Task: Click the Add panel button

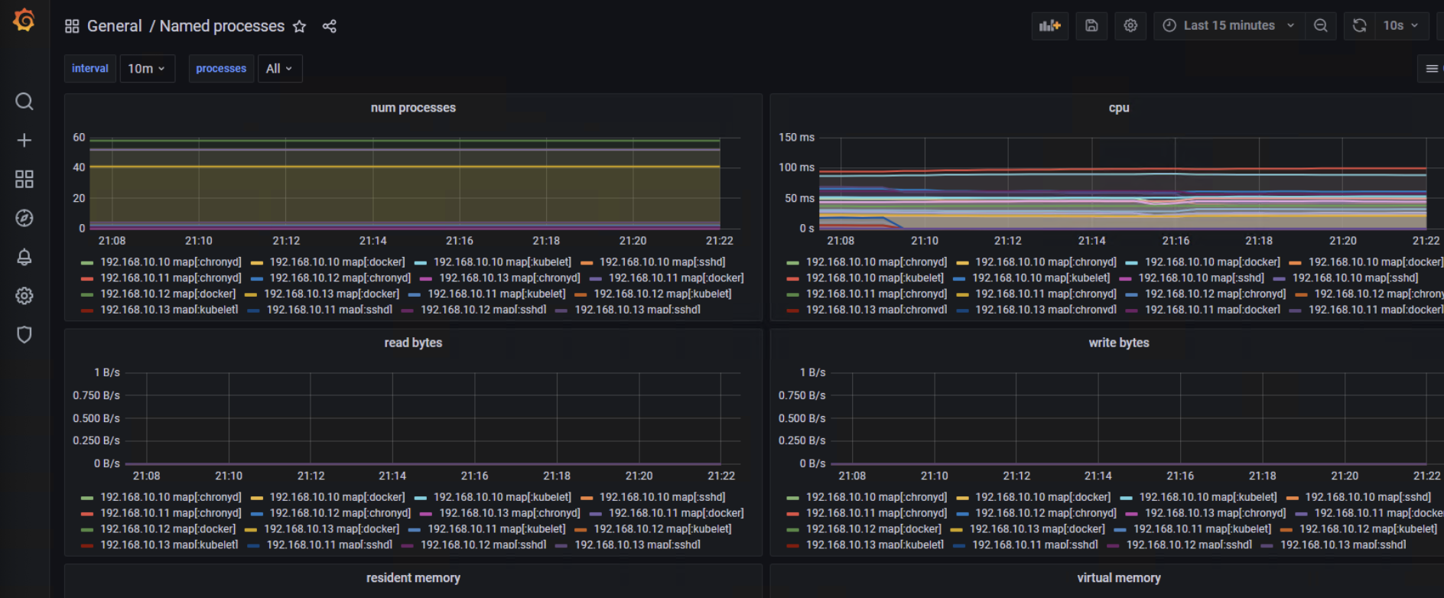Action: coord(1049,26)
